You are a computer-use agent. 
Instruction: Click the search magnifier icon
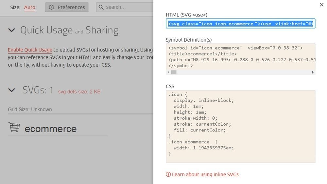[x=101, y=7]
